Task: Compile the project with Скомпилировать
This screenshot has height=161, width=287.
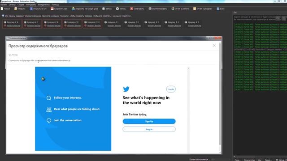Action: [158, 8]
